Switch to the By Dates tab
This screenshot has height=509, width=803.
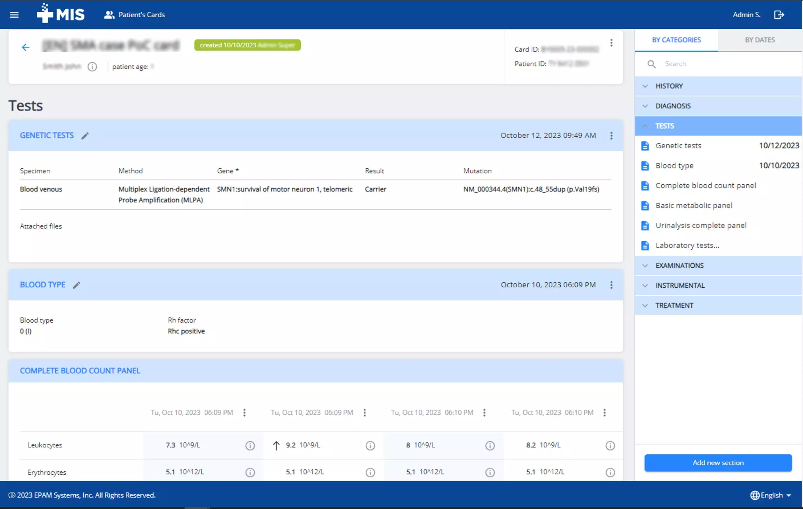click(x=759, y=40)
